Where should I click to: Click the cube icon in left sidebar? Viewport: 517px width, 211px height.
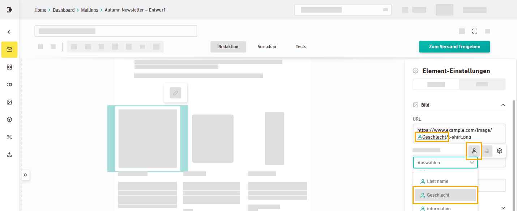[x=9, y=120]
